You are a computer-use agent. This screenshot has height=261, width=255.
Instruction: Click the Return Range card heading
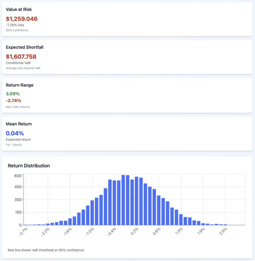pyautogui.click(x=20, y=85)
